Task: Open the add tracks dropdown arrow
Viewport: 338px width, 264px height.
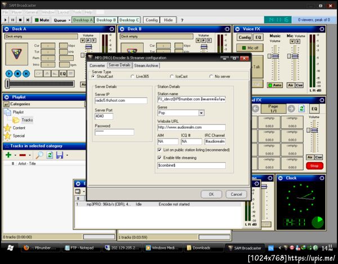Action: click(15, 155)
